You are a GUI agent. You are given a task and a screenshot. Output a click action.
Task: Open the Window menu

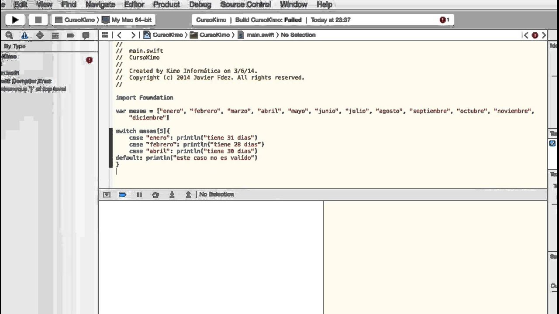click(293, 4)
